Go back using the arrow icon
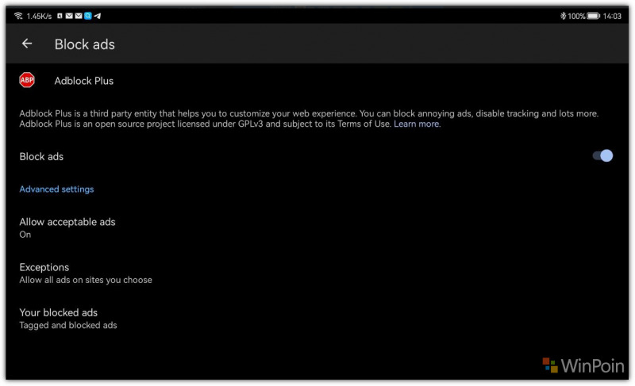635x386 pixels. coord(27,44)
